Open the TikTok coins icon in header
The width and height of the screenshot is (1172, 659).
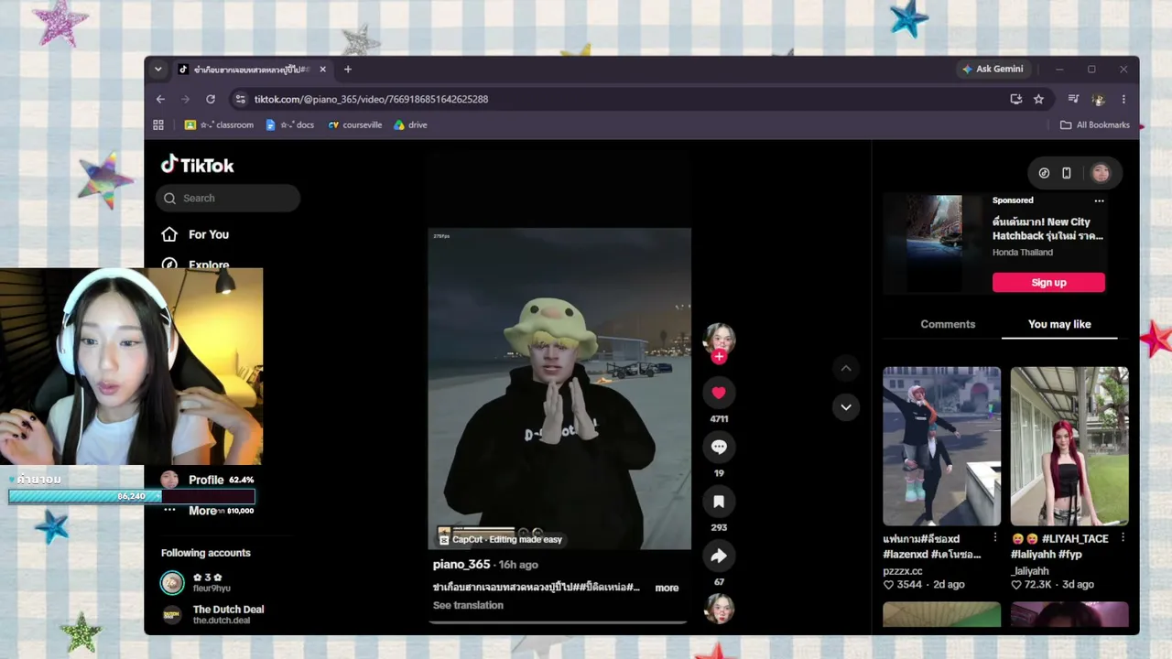[1044, 173]
